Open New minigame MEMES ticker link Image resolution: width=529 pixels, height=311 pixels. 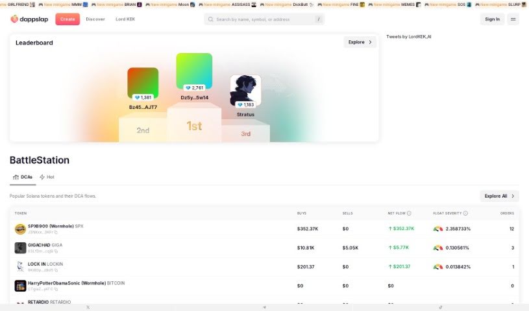click(x=395, y=5)
